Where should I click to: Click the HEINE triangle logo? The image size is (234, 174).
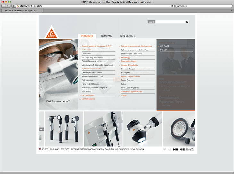click(x=52, y=32)
